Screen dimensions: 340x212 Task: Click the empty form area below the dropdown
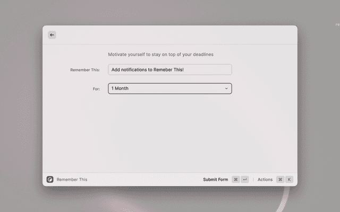click(x=170, y=132)
